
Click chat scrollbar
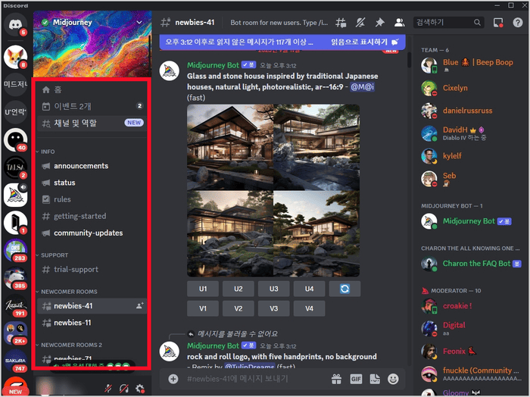[x=409, y=60]
